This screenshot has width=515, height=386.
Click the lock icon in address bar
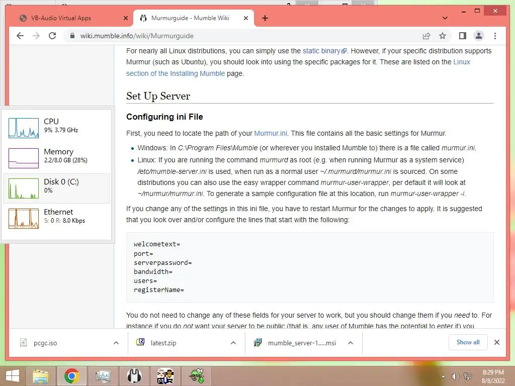[72, 36]
